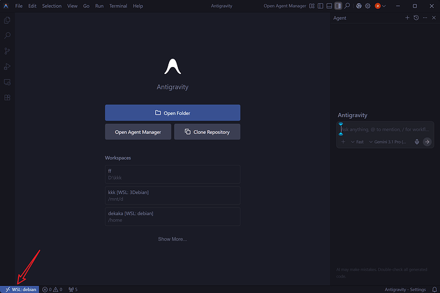This screenshot has height=293, width=440.
Task: Toggle the primary side bar
Action: [x=321, y=6]
